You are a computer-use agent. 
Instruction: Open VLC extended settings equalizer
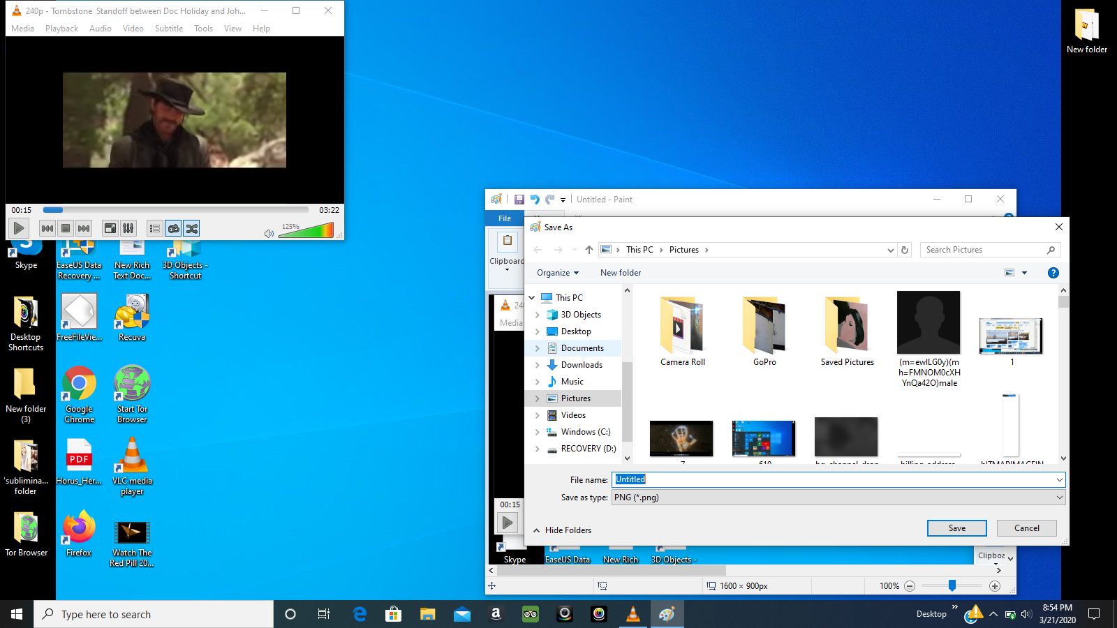point(128,228)
